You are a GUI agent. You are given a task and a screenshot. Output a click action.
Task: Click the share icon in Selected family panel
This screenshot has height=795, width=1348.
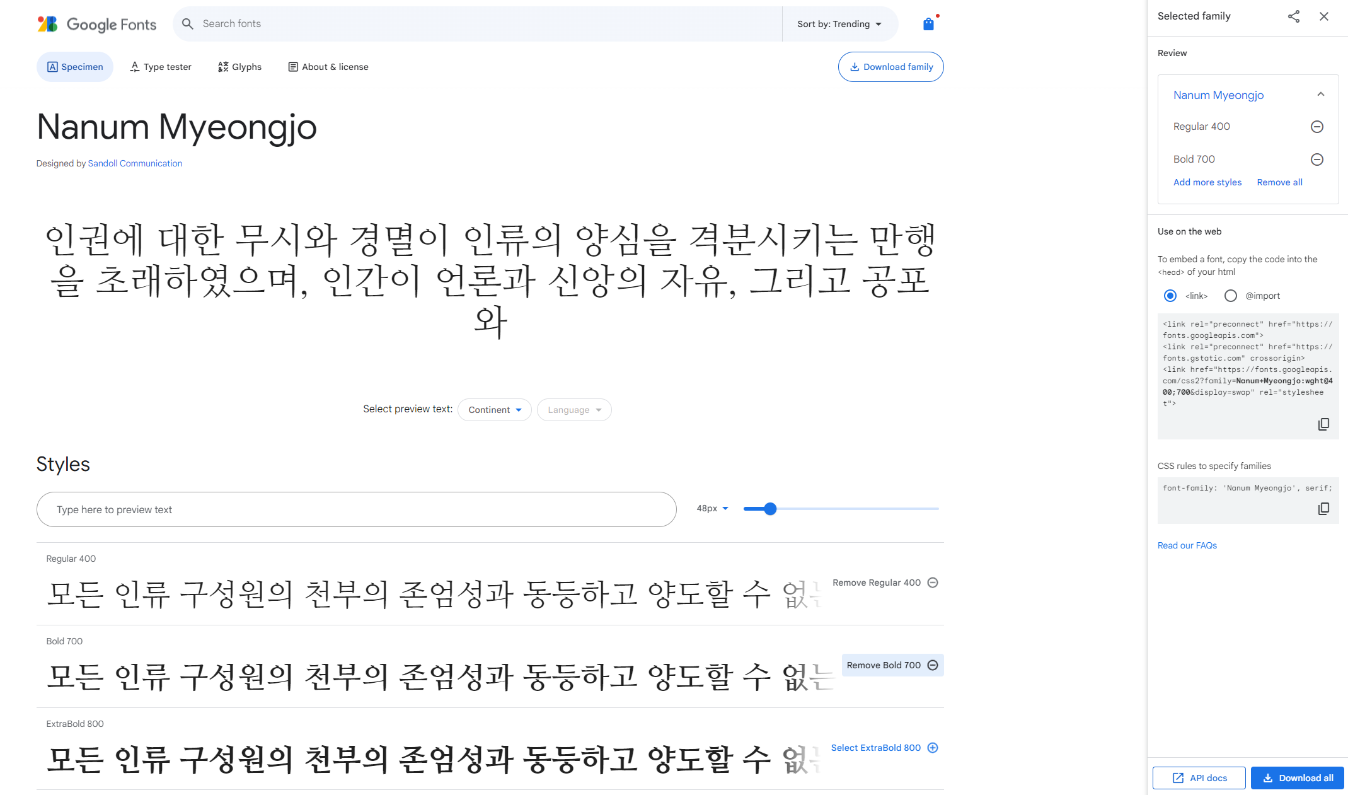point(1293,16)
